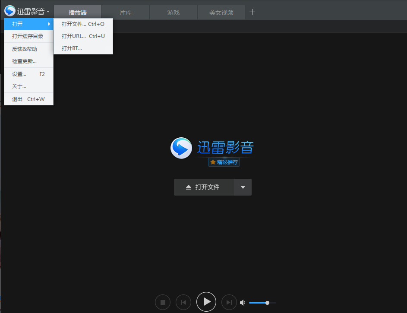407x313 pixels.
Task: Click the Xunlei logo icon in title bar
Action: pyautogui.click(x=10, y=12)
